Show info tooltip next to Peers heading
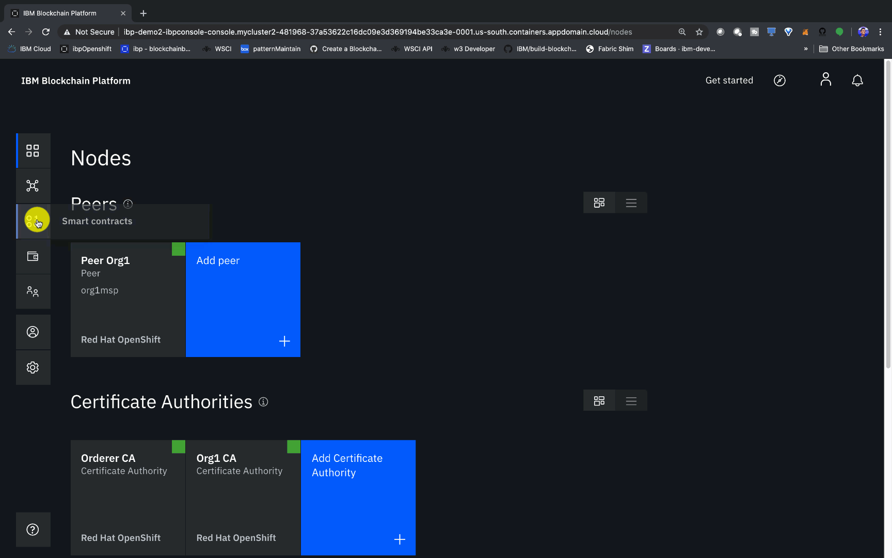The height and width of the screenshot is (558, 892). coord(128,204)
